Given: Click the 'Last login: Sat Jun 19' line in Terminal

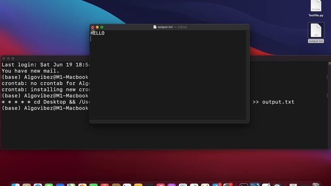Looking at the screenshot, I should (46, 65).
